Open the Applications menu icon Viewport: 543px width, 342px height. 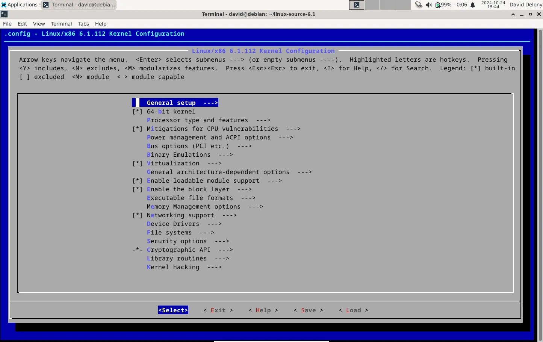coord(4,5)
